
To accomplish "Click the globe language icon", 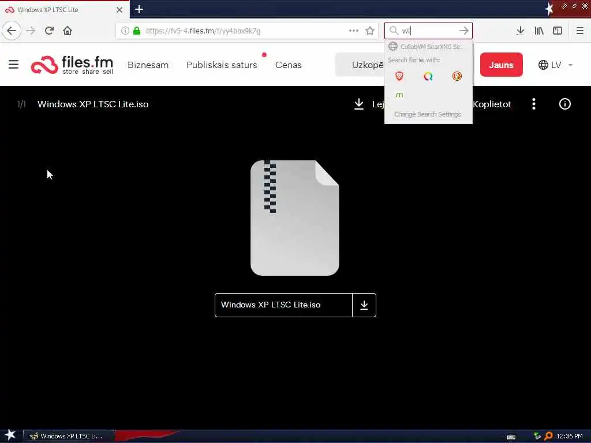I will [x=543, y=65].
